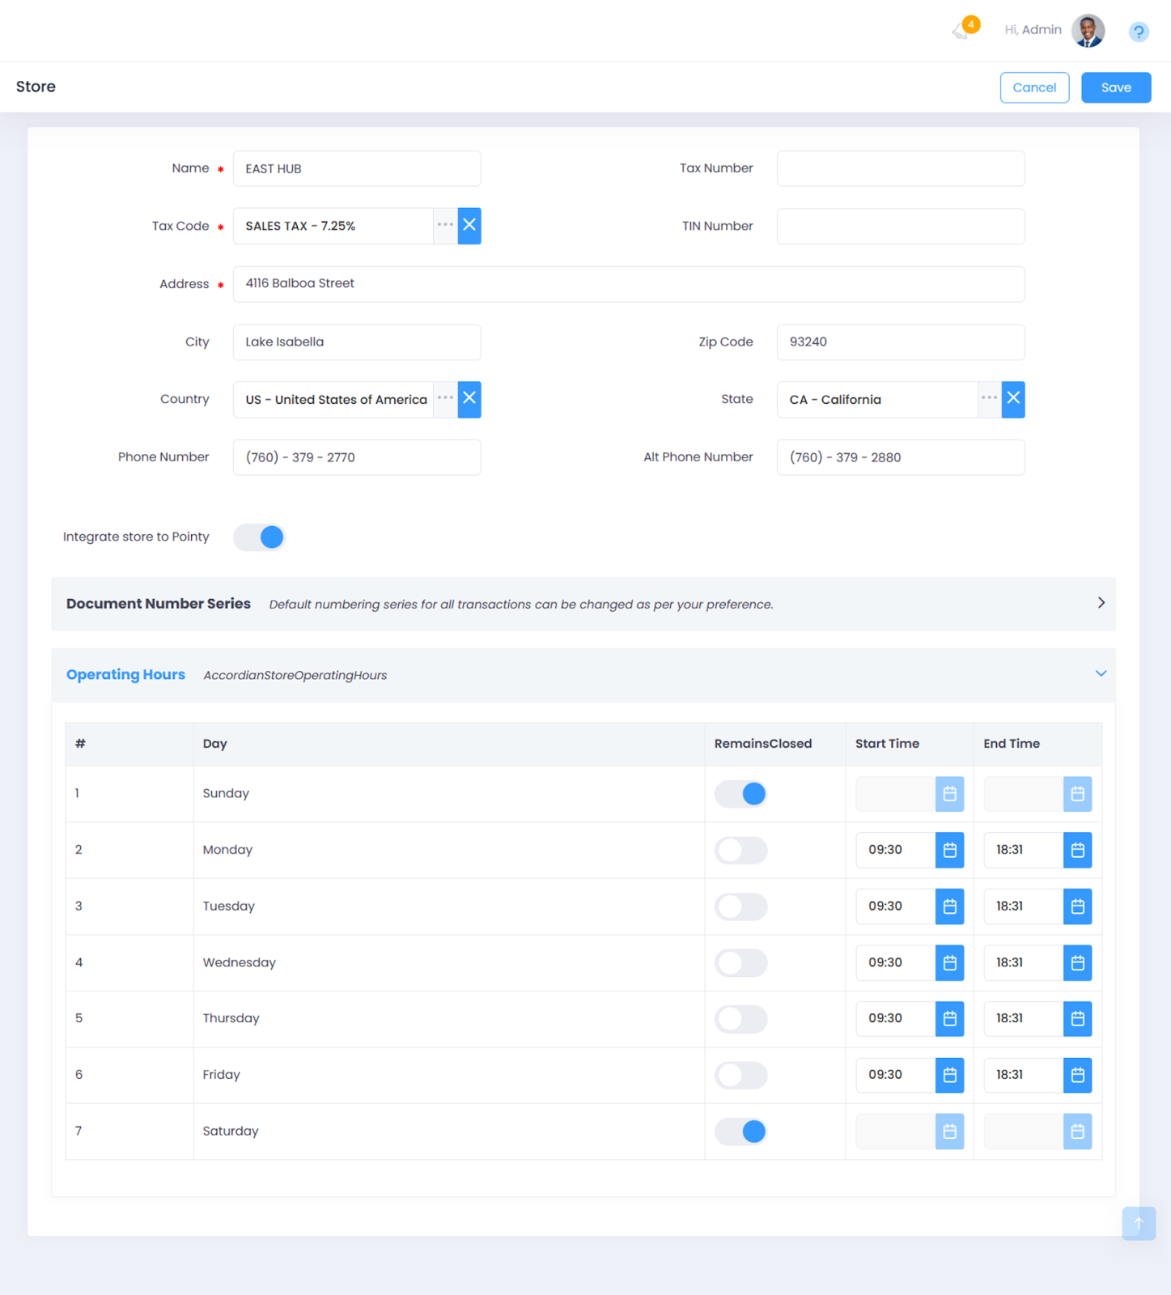Enable RemainsClosed for Tuesday

(x=740, y=906)
